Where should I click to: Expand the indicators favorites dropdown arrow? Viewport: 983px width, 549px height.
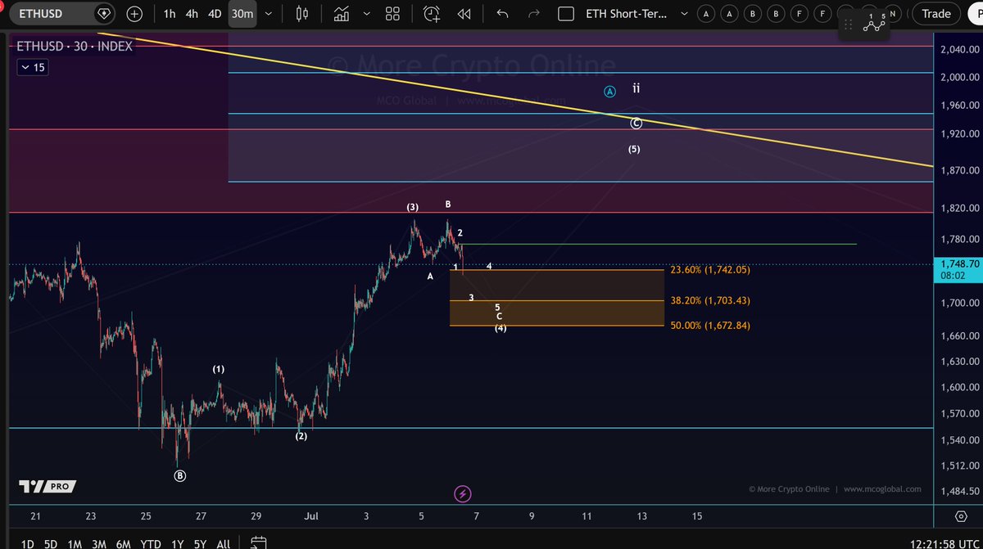point(367,13)
